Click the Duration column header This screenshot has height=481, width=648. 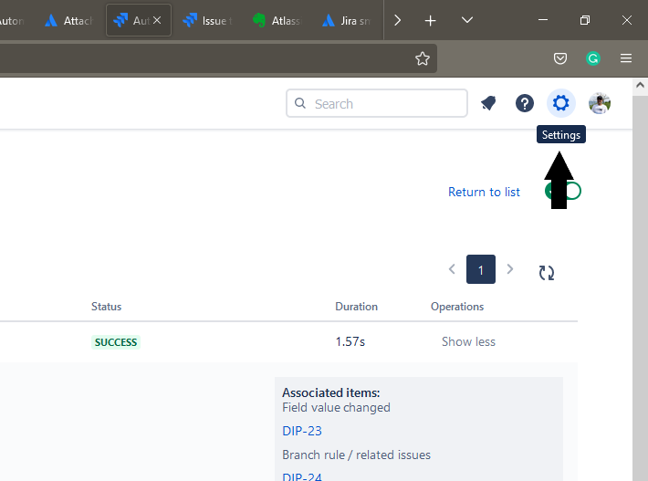356,307
